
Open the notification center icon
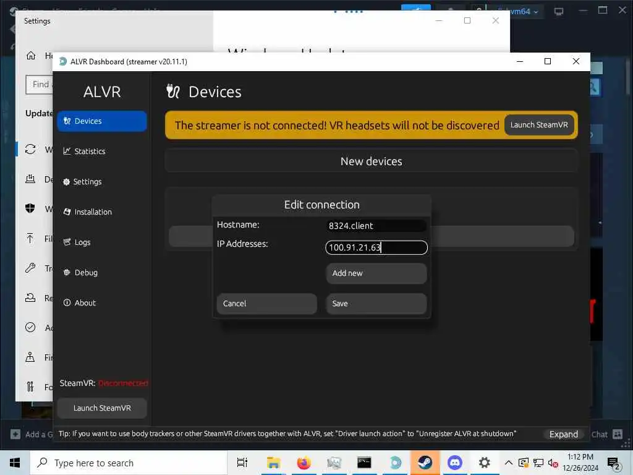coord(613,463)
